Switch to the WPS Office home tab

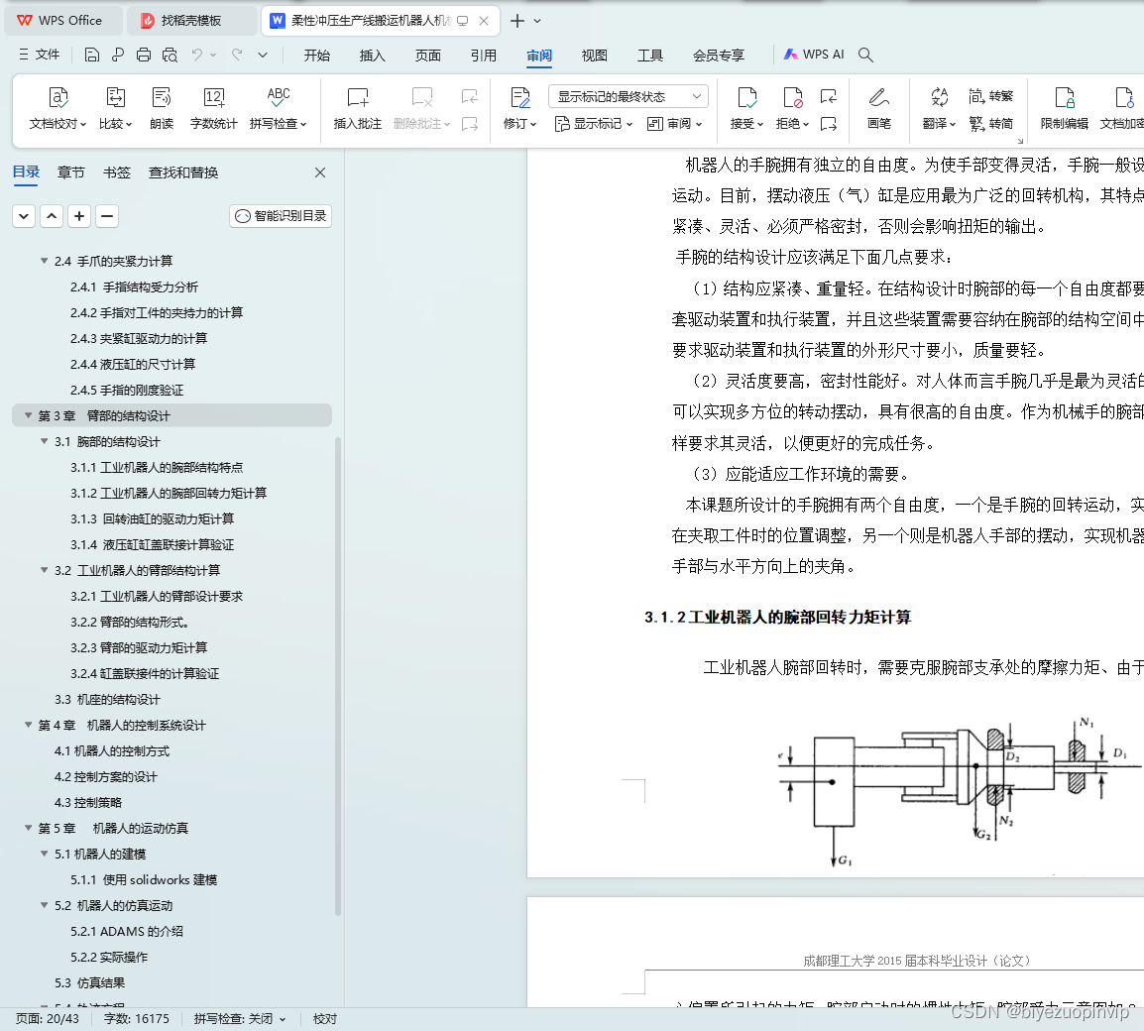pos(62,21)
